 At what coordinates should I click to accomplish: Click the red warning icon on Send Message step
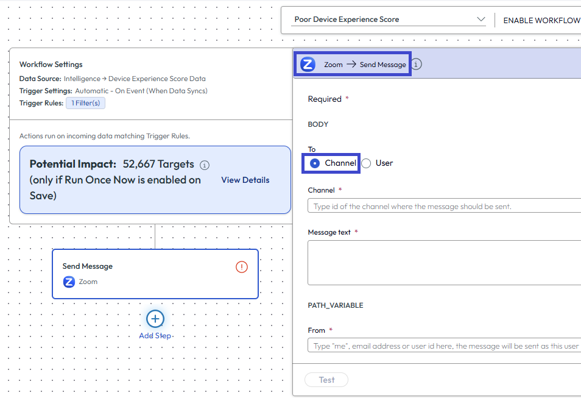point(242,267)
